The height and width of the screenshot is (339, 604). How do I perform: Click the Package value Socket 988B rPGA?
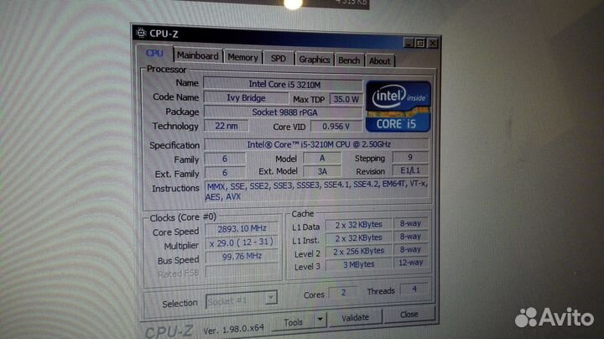[284, 112]
